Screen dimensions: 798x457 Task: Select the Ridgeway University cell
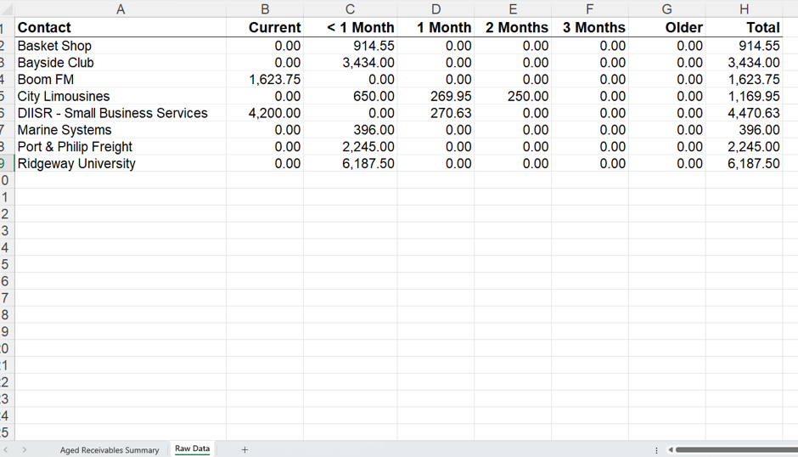(x=121, y=164)
